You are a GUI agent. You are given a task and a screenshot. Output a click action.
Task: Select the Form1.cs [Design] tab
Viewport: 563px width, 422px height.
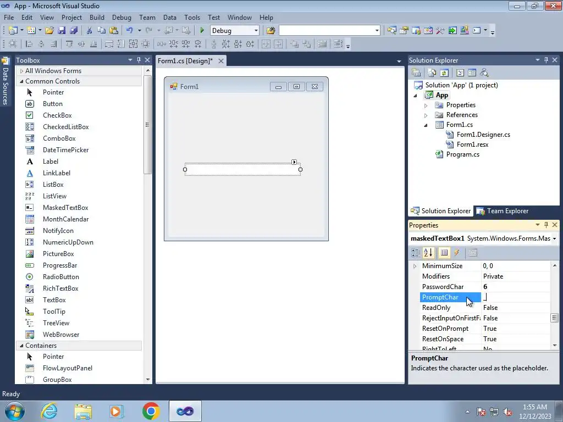[185, 60]
